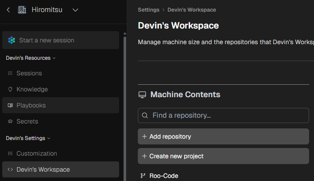
Task: Click the Create new project button
Action: pos(223,156)
